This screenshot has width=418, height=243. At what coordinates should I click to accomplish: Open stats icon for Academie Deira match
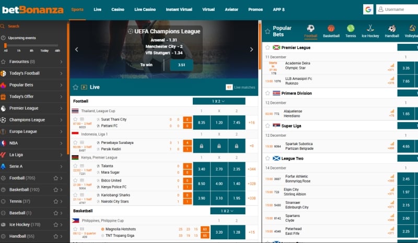pos(392,66)
